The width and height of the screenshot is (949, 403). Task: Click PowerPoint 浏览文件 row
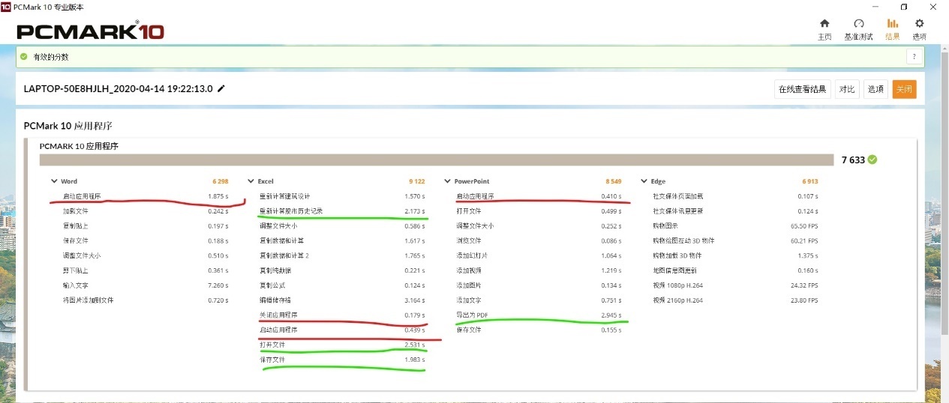coord(539,240)
